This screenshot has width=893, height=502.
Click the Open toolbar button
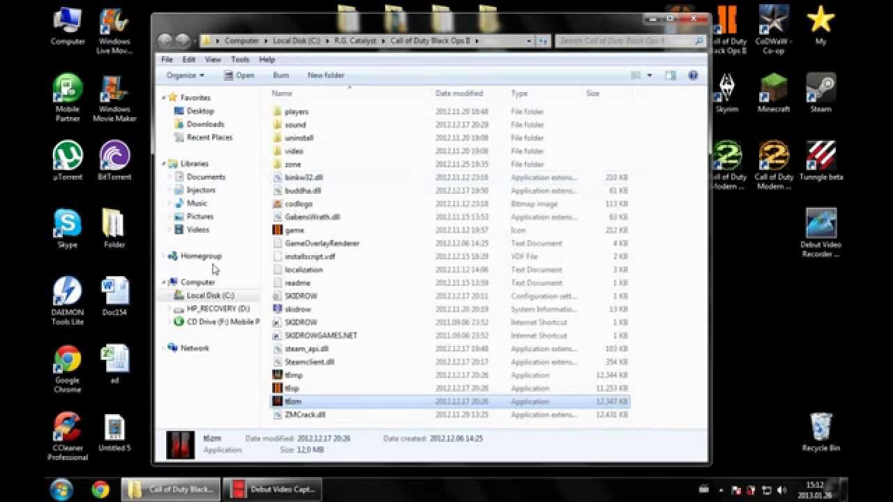point(239,75)
